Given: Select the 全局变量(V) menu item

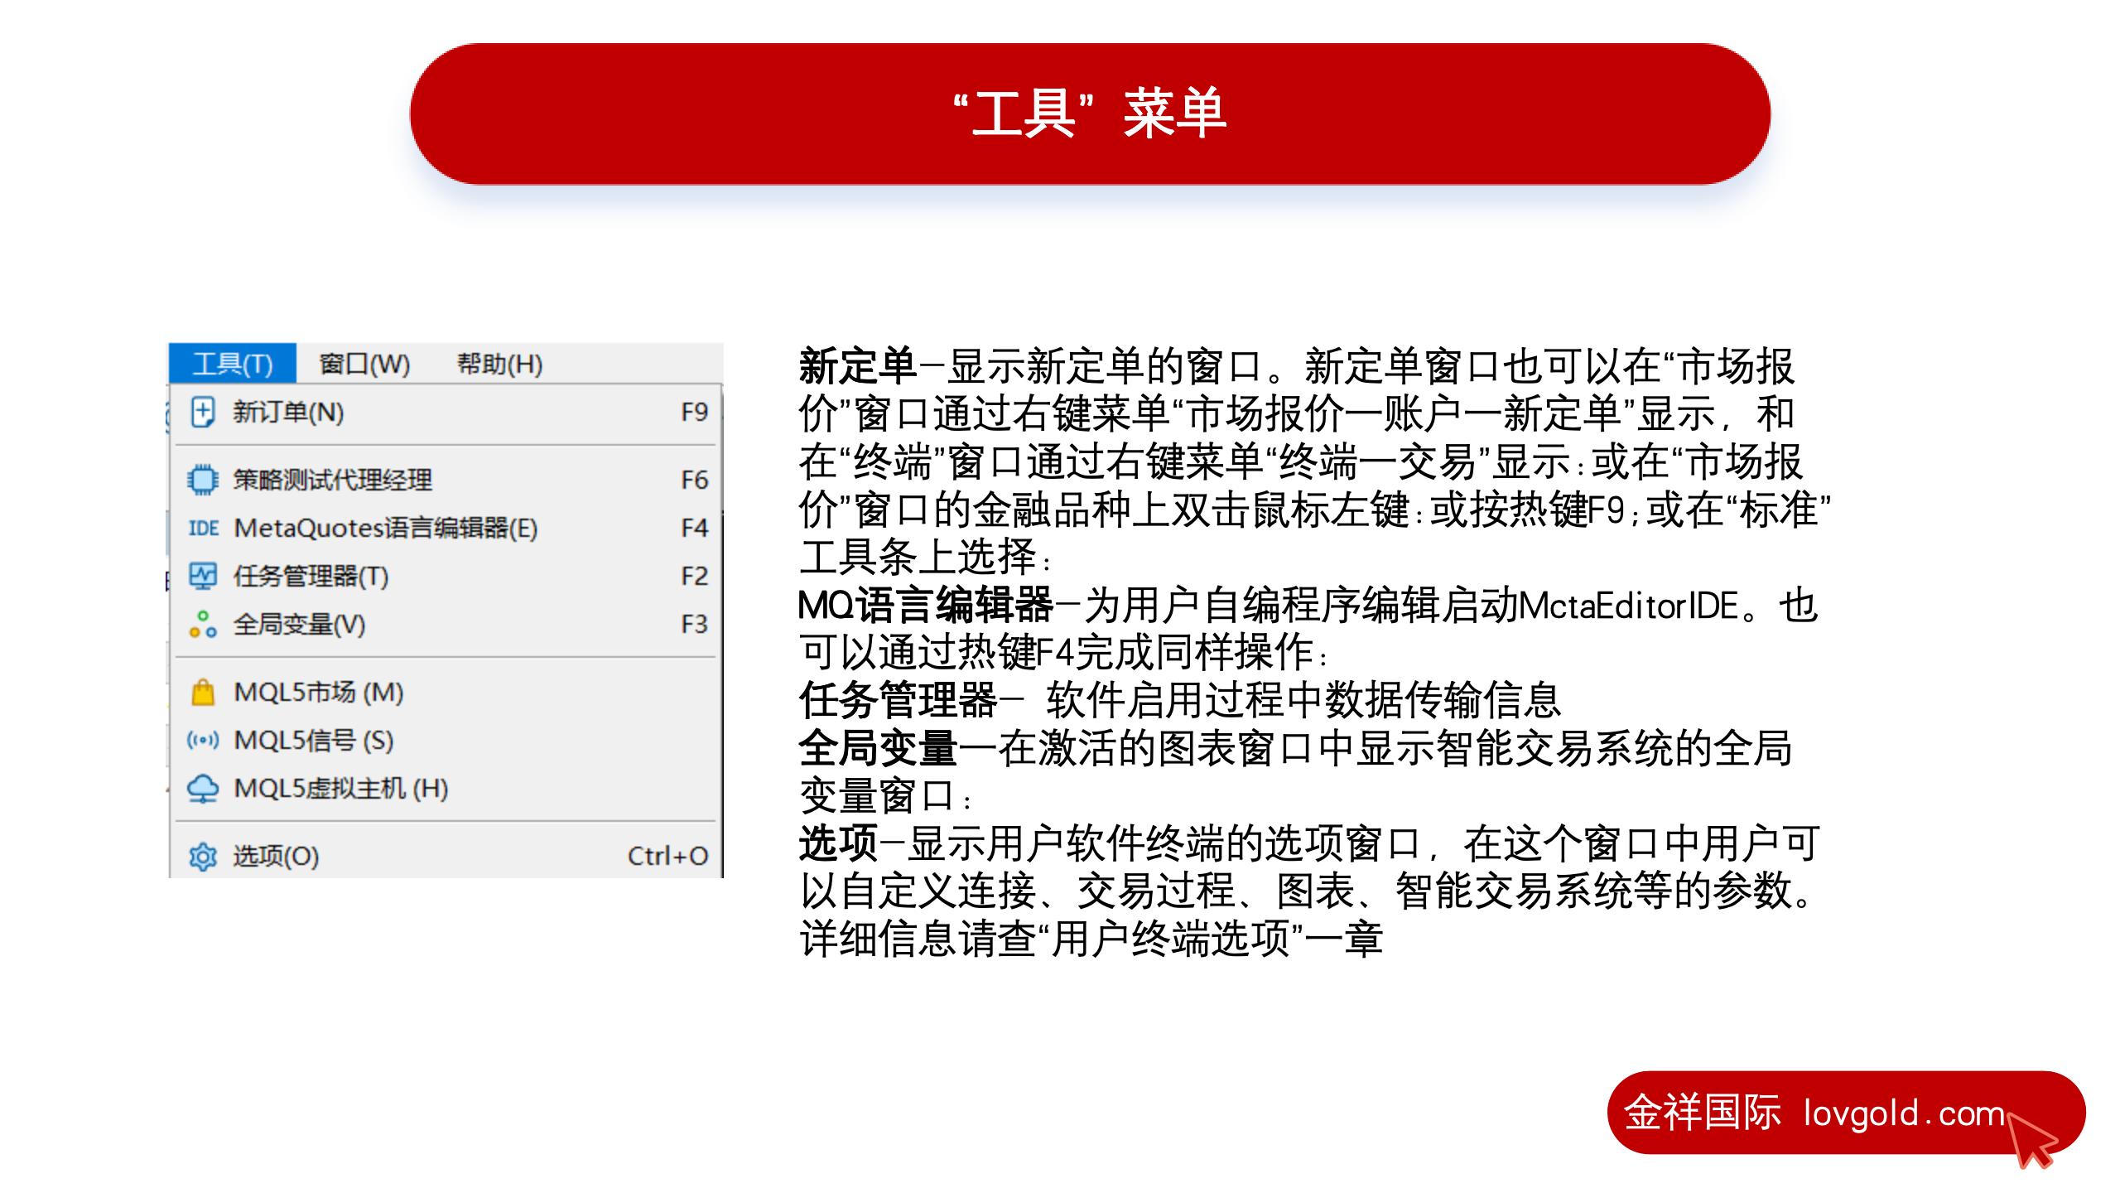Looking at the screenshot, I should (x=299, y=624).
